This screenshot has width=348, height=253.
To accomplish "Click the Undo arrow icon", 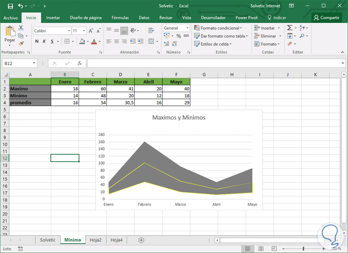I will [x=20, y=6].
